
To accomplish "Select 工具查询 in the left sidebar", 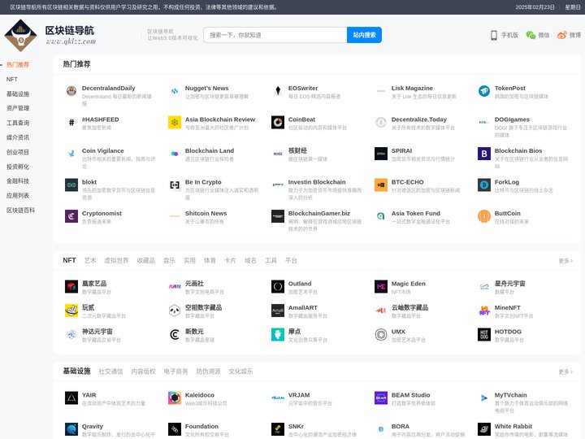I will point(18,123).
